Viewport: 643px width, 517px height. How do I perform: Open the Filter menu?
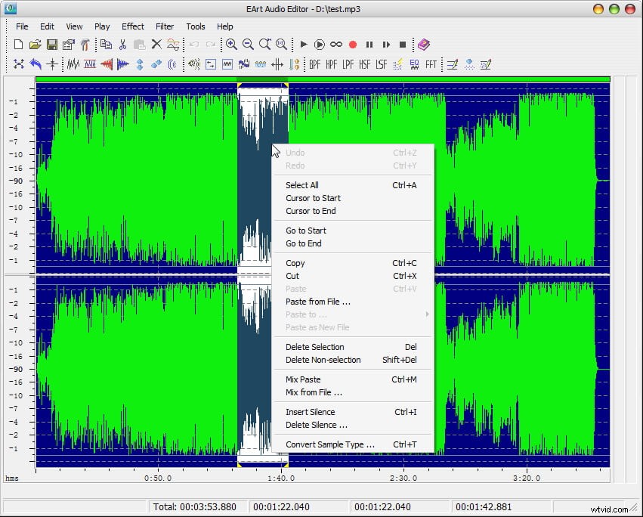(165, 26)
